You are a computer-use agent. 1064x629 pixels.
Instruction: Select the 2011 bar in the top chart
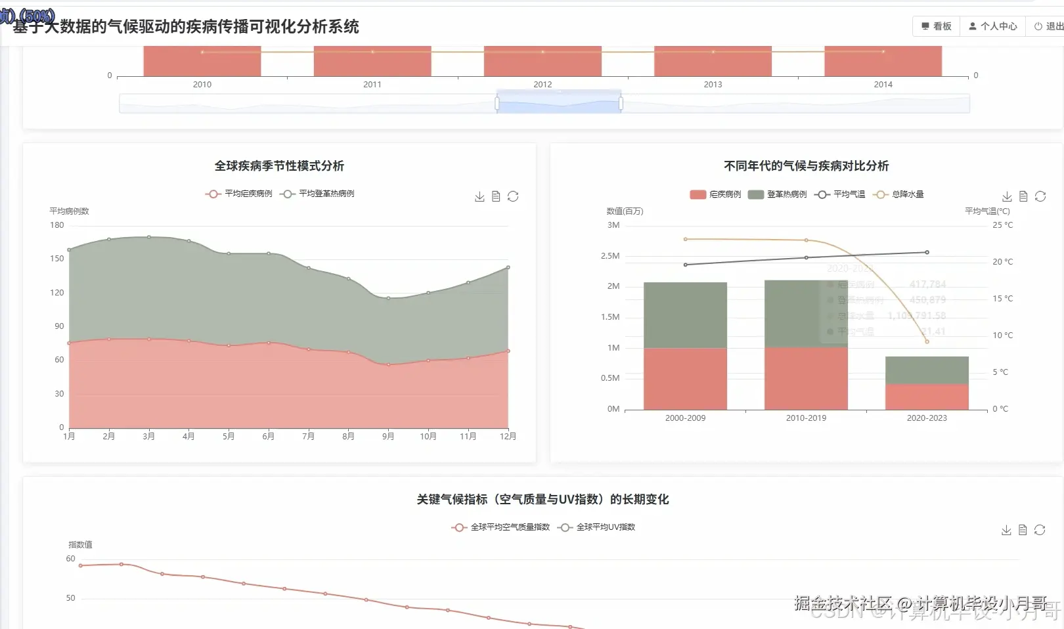(x=372, y=61)
